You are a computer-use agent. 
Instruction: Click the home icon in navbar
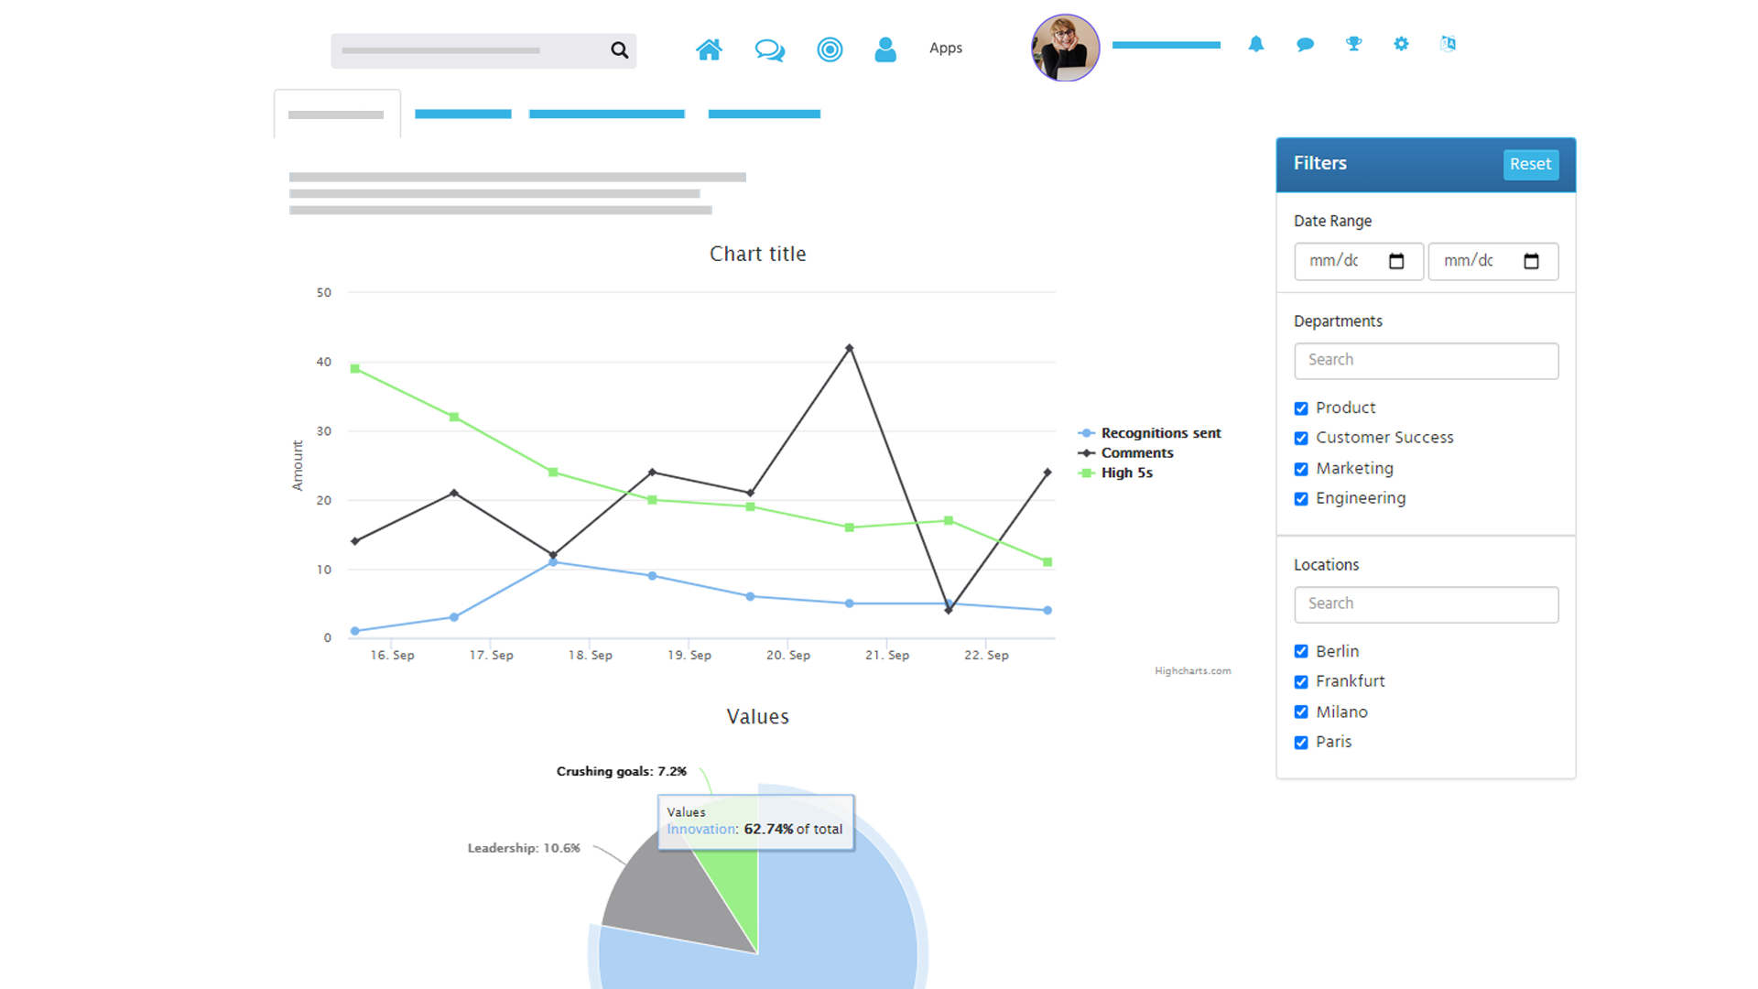[x=709, y=49]
